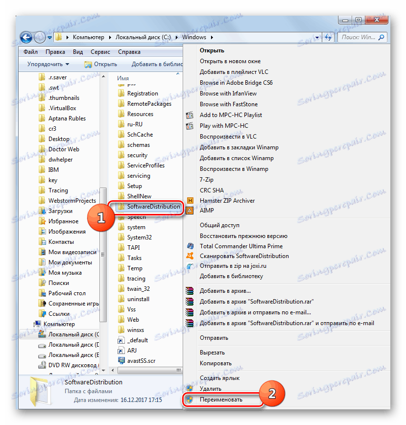The height and width of the screenshot is (425, 406).
Task: Choose Переименовать in context menu
Action: point(221,400)
